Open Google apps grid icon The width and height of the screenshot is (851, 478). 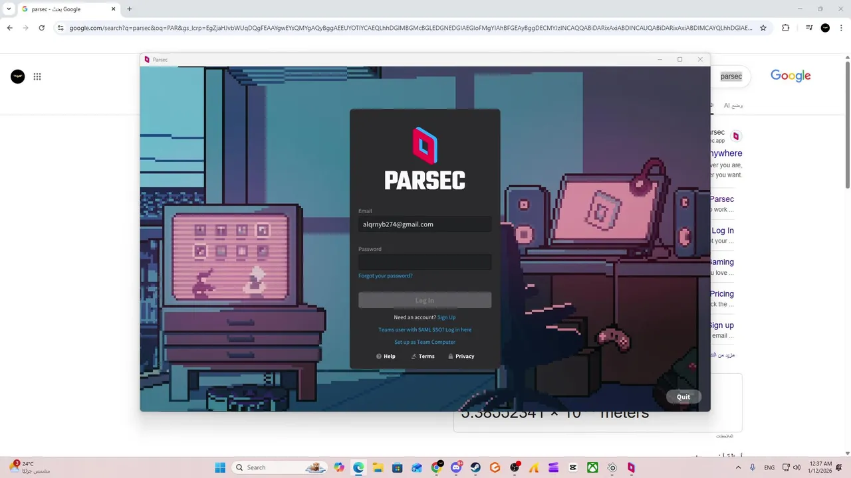(37, 76)
